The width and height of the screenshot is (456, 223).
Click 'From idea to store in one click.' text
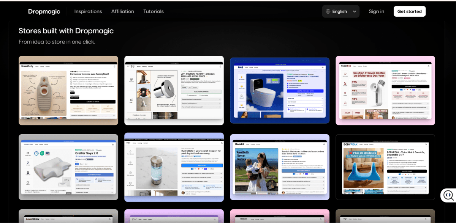pos(57,42)
